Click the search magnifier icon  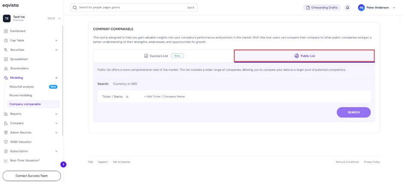tap(75, 8)
